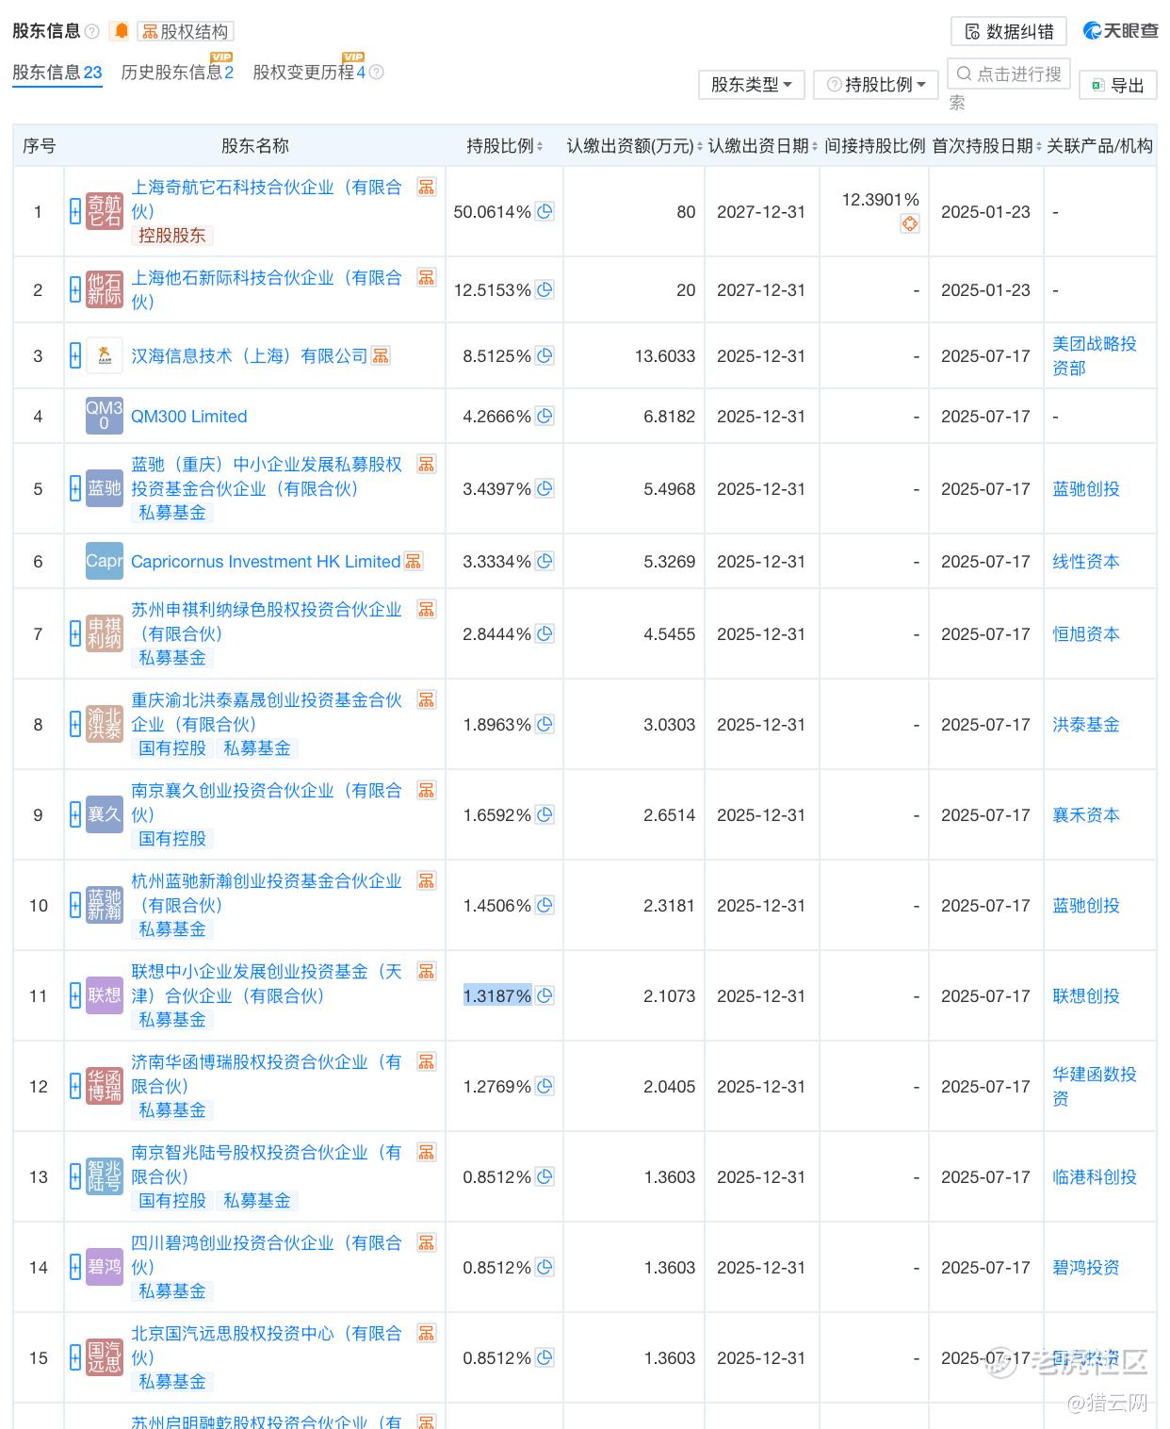Expand row 2 上海他石新际 plus toggle
Image resolution: width=1170 pixels, height=1429 pixels.
click(75, 290)
